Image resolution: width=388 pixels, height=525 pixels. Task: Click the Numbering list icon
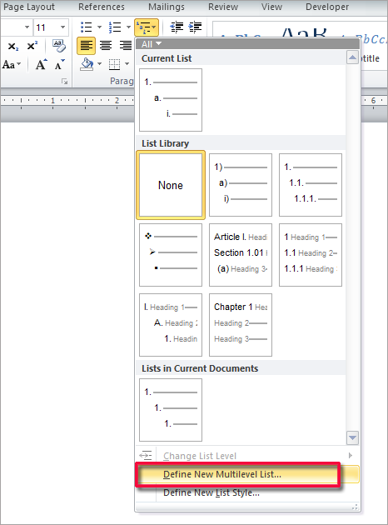coord(115,27)
